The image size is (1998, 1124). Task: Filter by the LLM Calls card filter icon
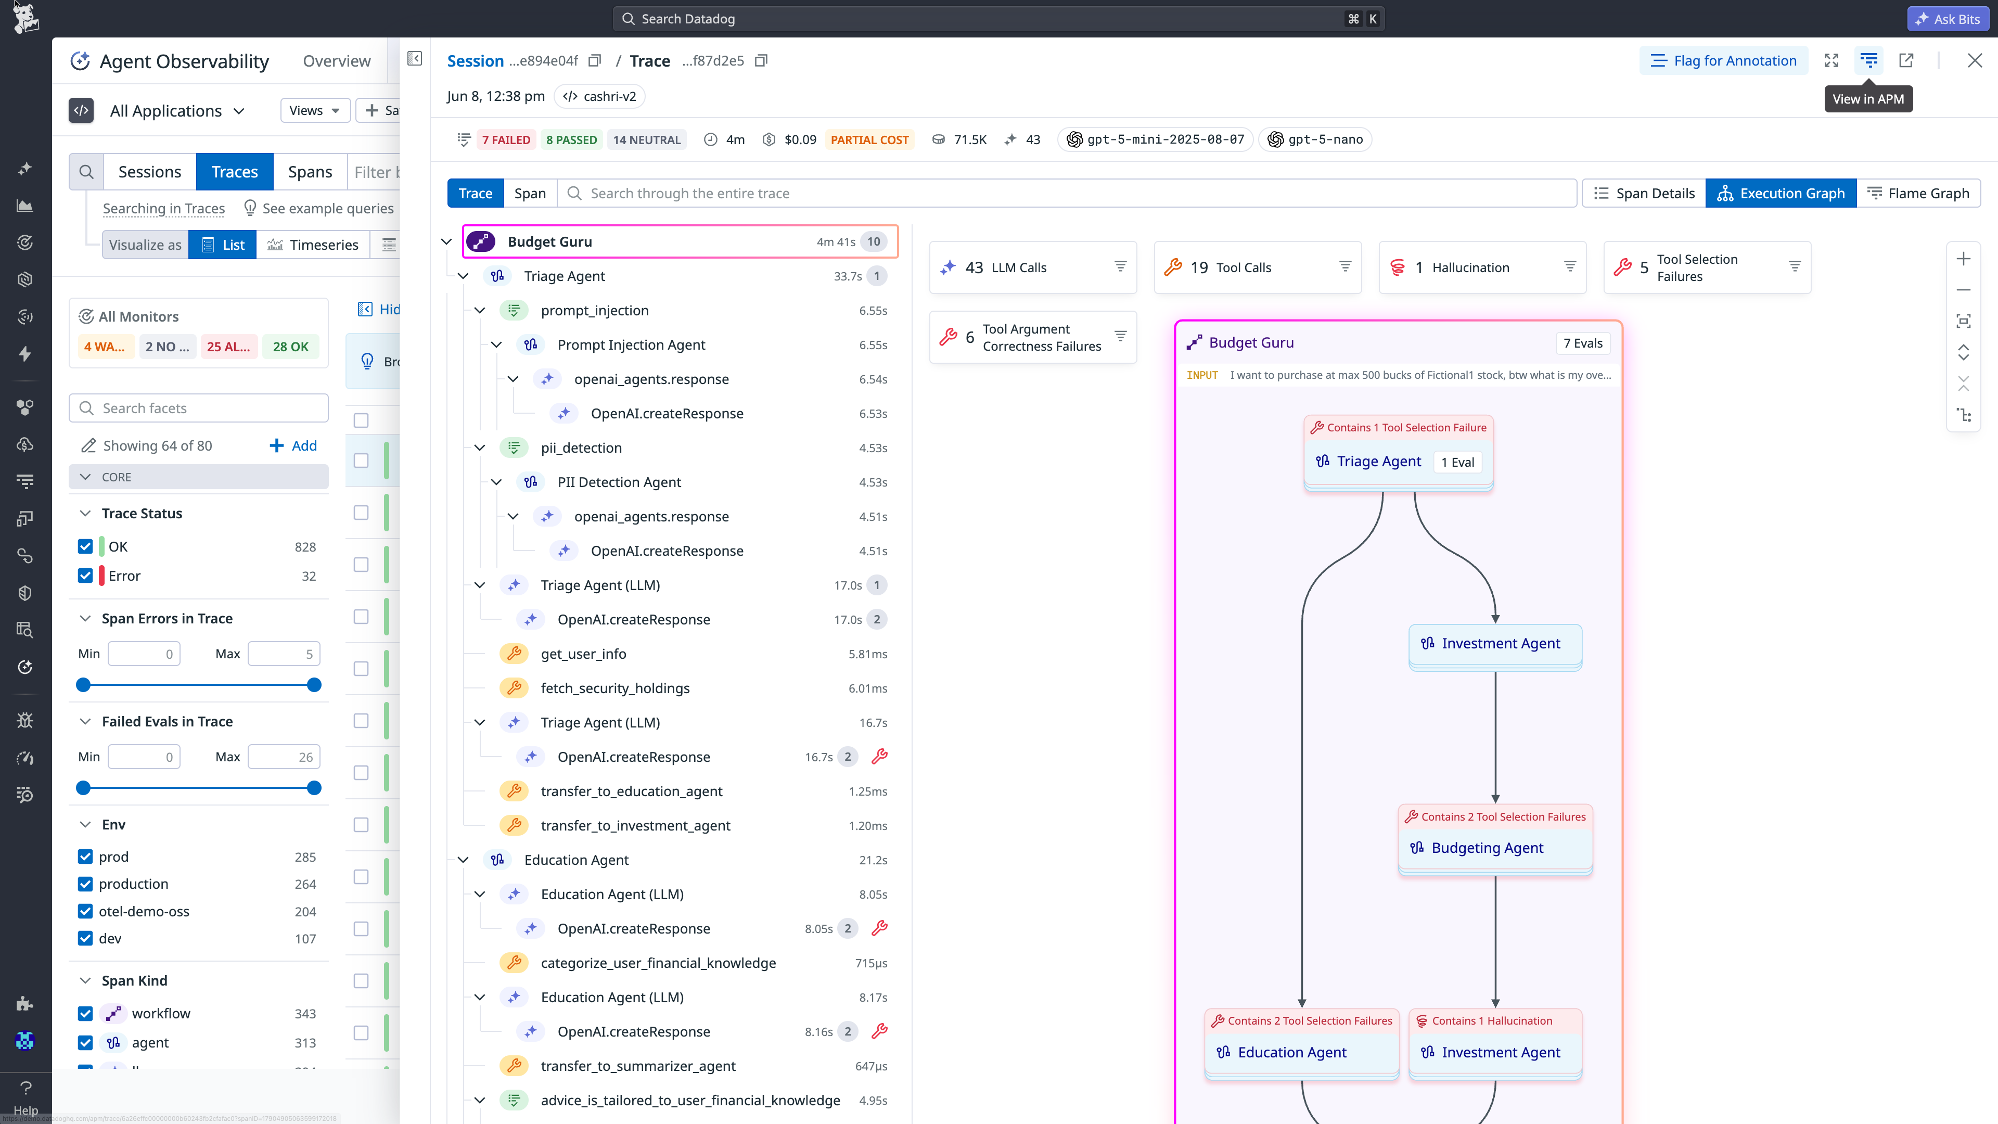1120,267
